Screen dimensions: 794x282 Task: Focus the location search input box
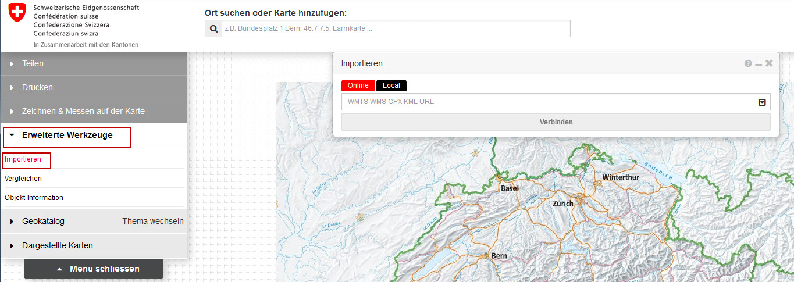(396, 28)
